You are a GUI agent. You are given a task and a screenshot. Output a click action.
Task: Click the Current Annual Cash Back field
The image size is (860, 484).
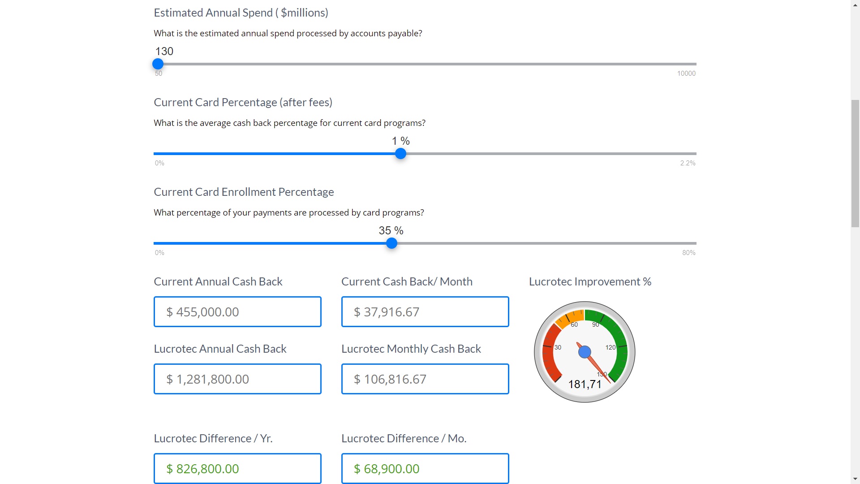tap(237, 312)
